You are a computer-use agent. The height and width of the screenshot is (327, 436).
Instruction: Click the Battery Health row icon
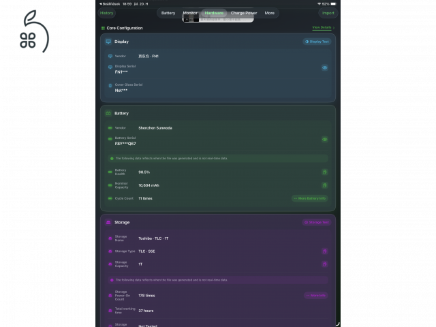(110, 172)
